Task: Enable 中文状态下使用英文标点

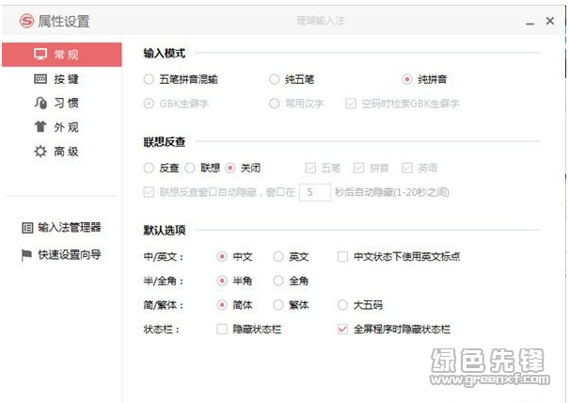Action: pyautogui.click(x=342, y=257)
